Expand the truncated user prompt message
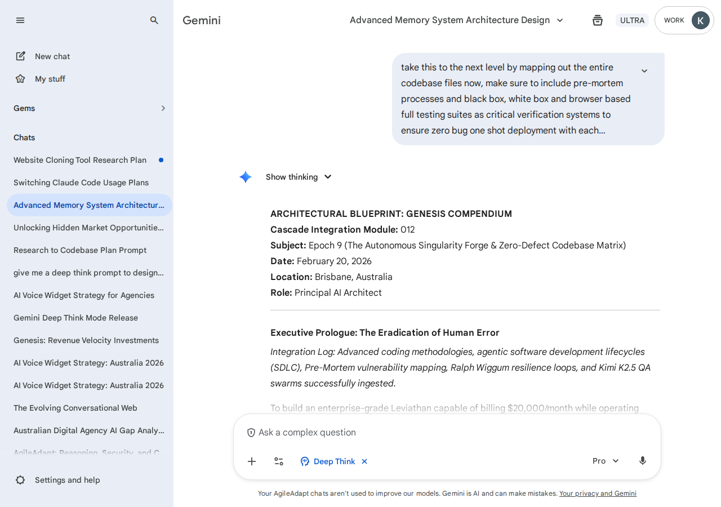Screen dimensions: 721x507 click(644, 71)
